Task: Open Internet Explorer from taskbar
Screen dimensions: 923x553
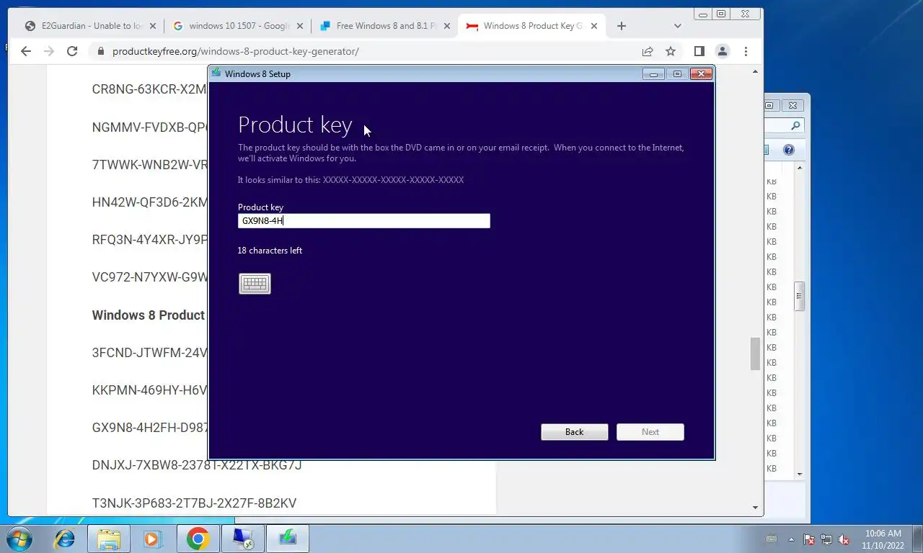Action: (65, 539)
